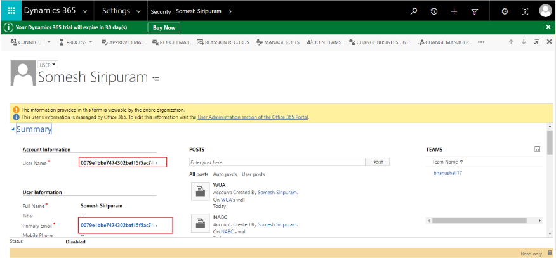This screenshot has height=258, width=556.
Task: Click the NABC post record icon
Action: point(200,223)
